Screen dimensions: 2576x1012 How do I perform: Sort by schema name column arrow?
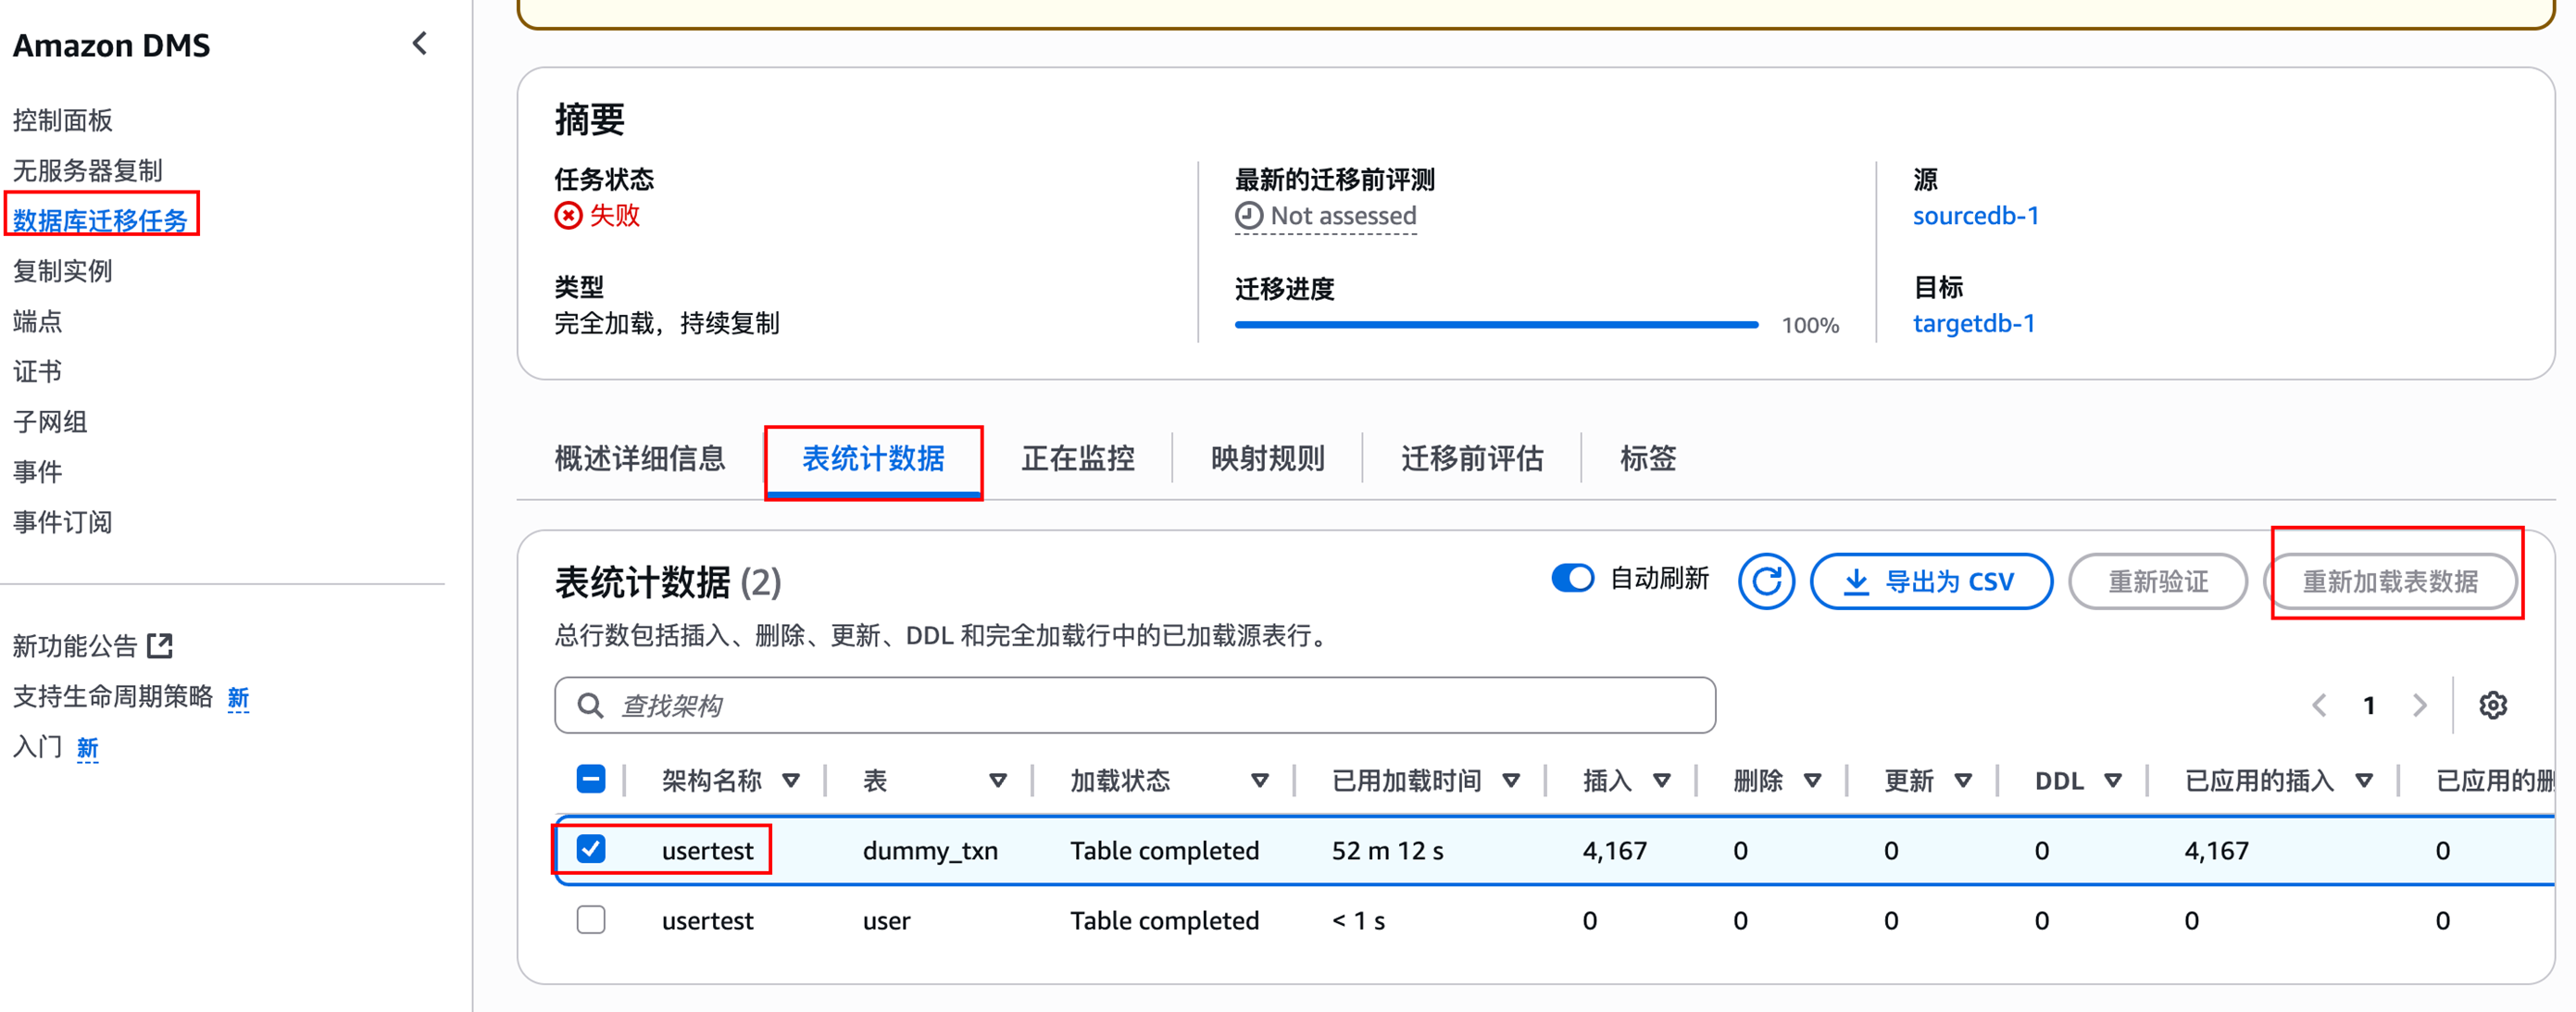[x=791, y=781]
